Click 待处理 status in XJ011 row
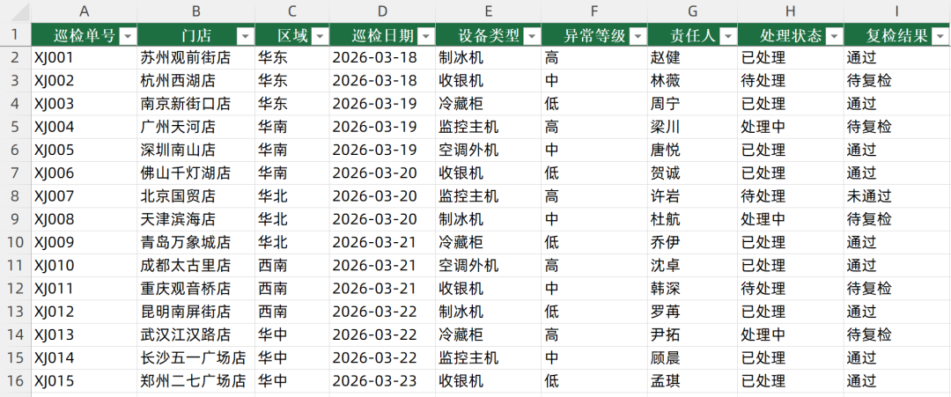Image resolution: width=951 pixels, height=397 pixels. click(x=790, y=288)
